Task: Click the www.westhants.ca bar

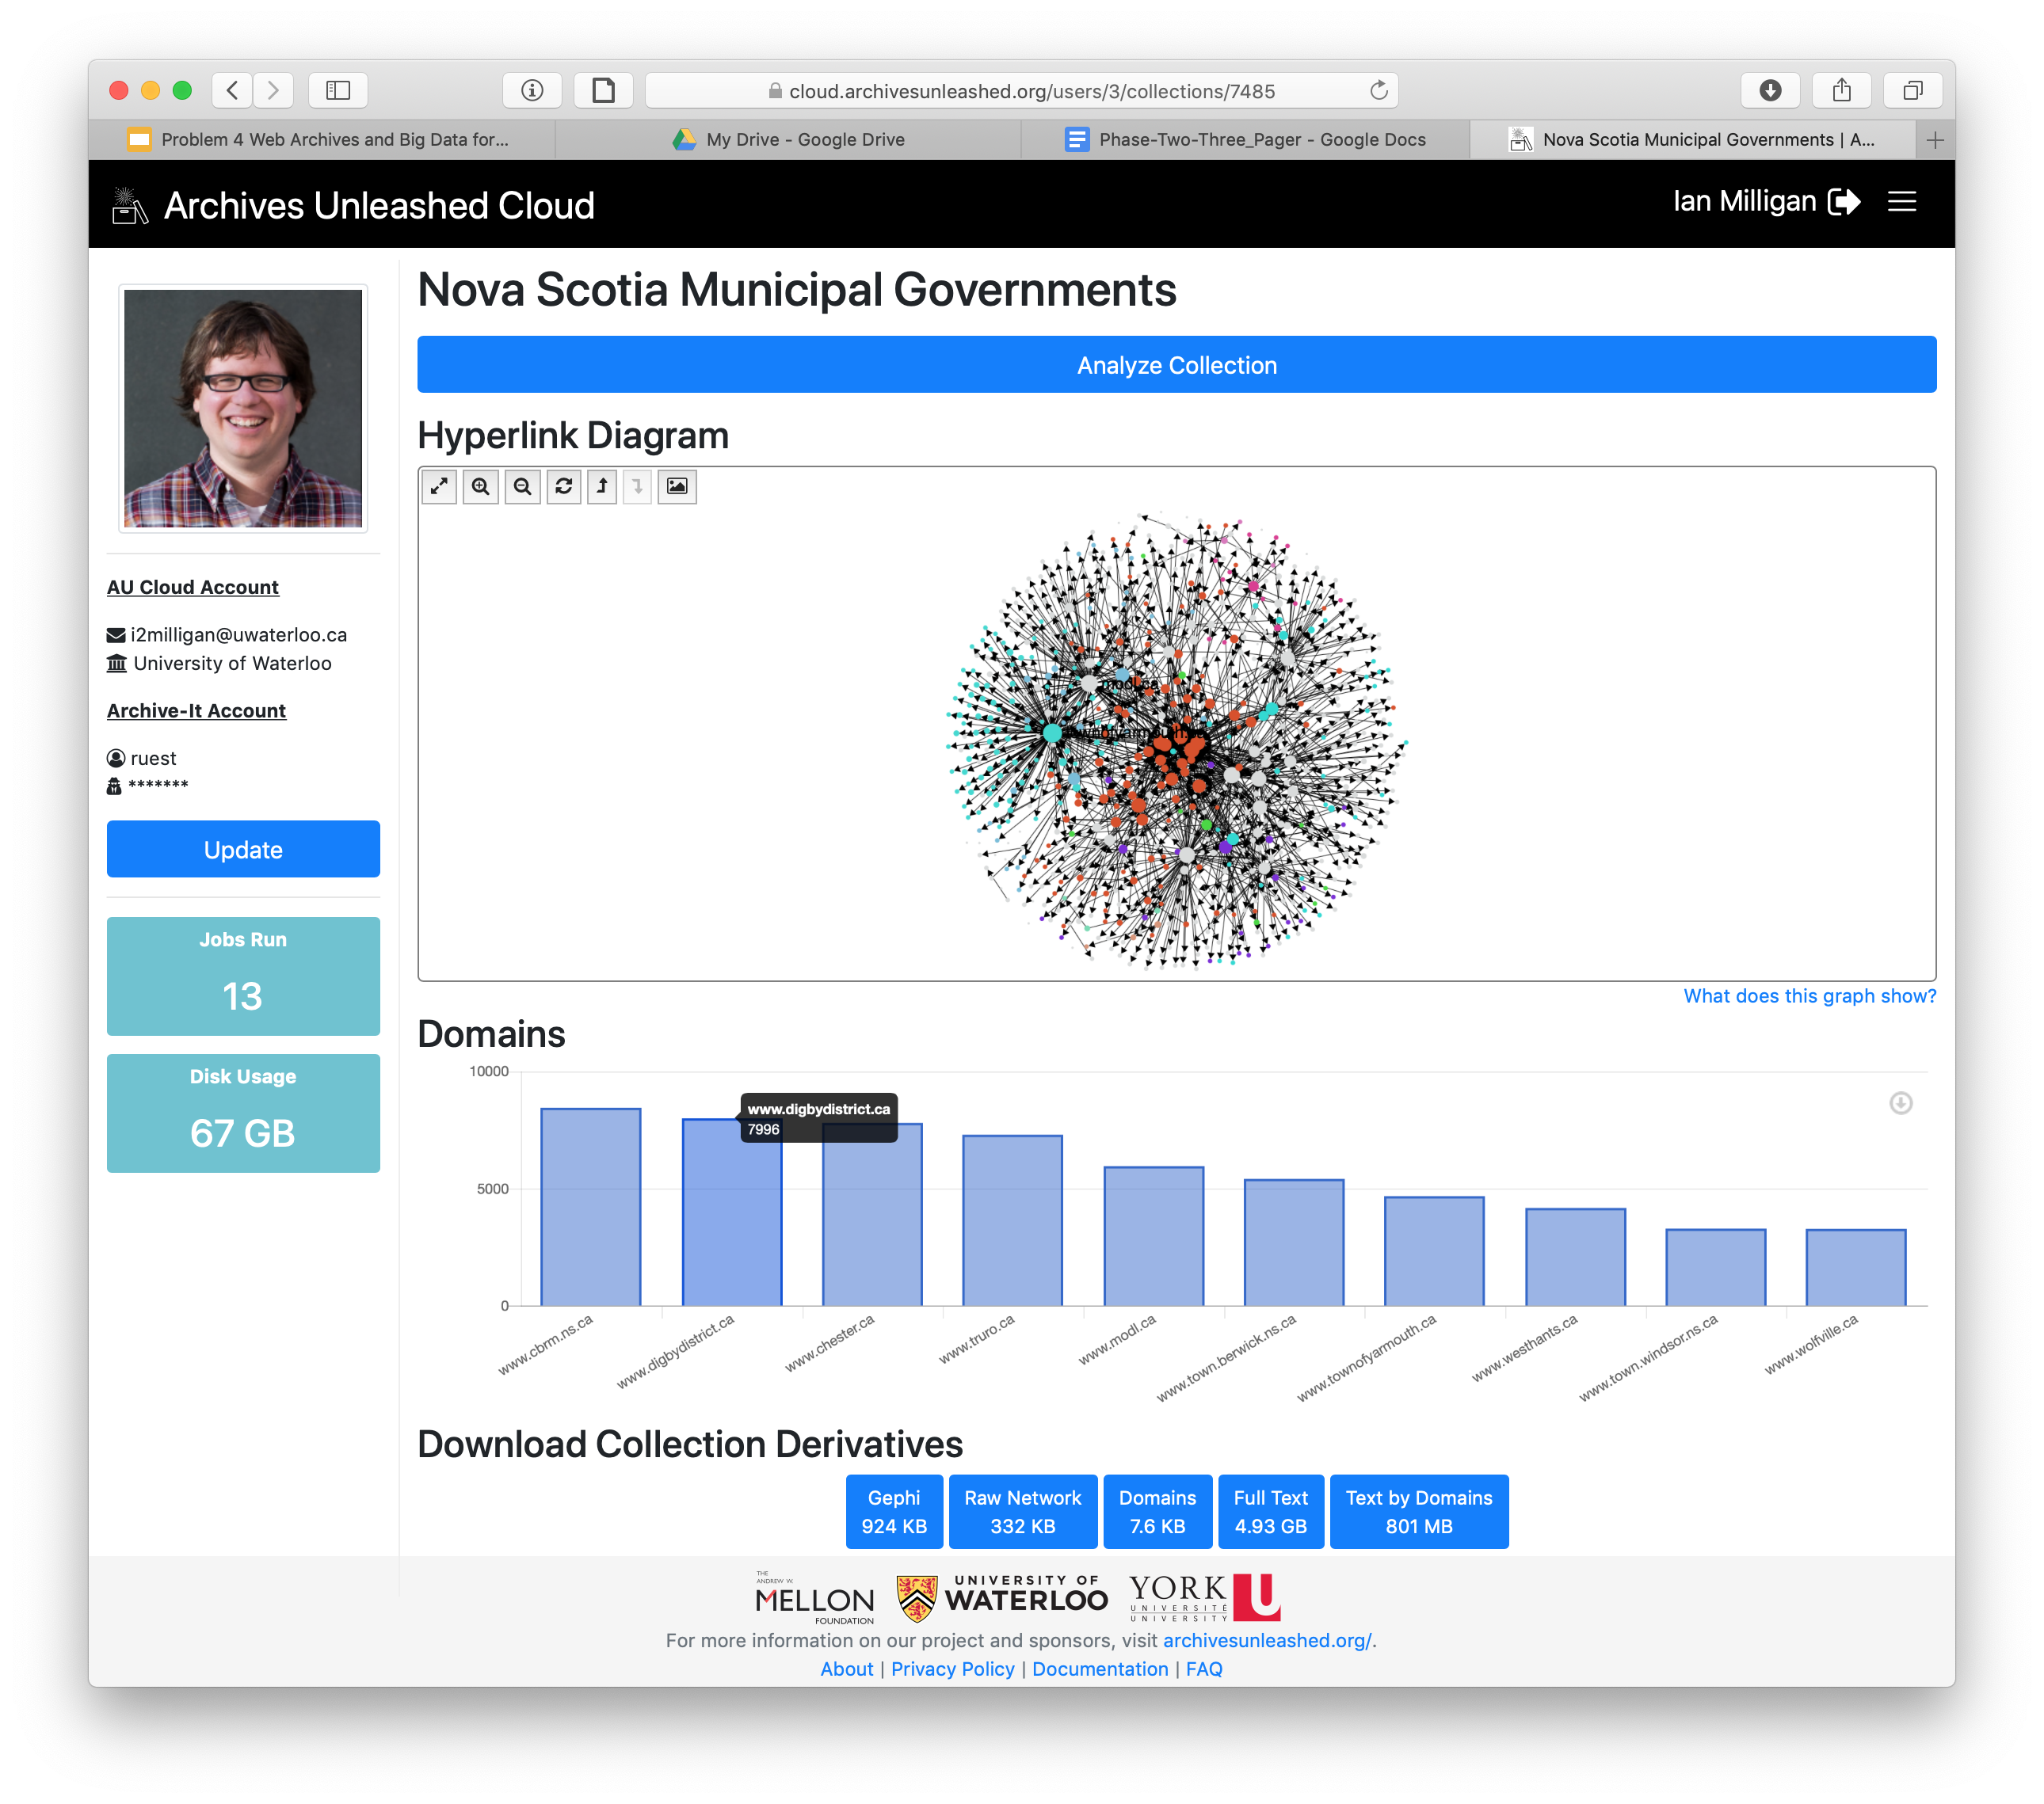Action: tap(1575, 1258)
